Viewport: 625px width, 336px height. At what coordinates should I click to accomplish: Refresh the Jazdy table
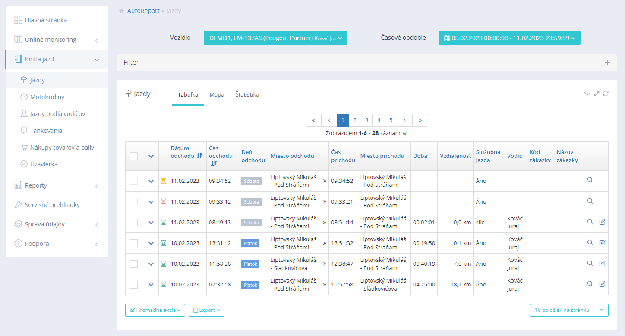tap(606, 94)
